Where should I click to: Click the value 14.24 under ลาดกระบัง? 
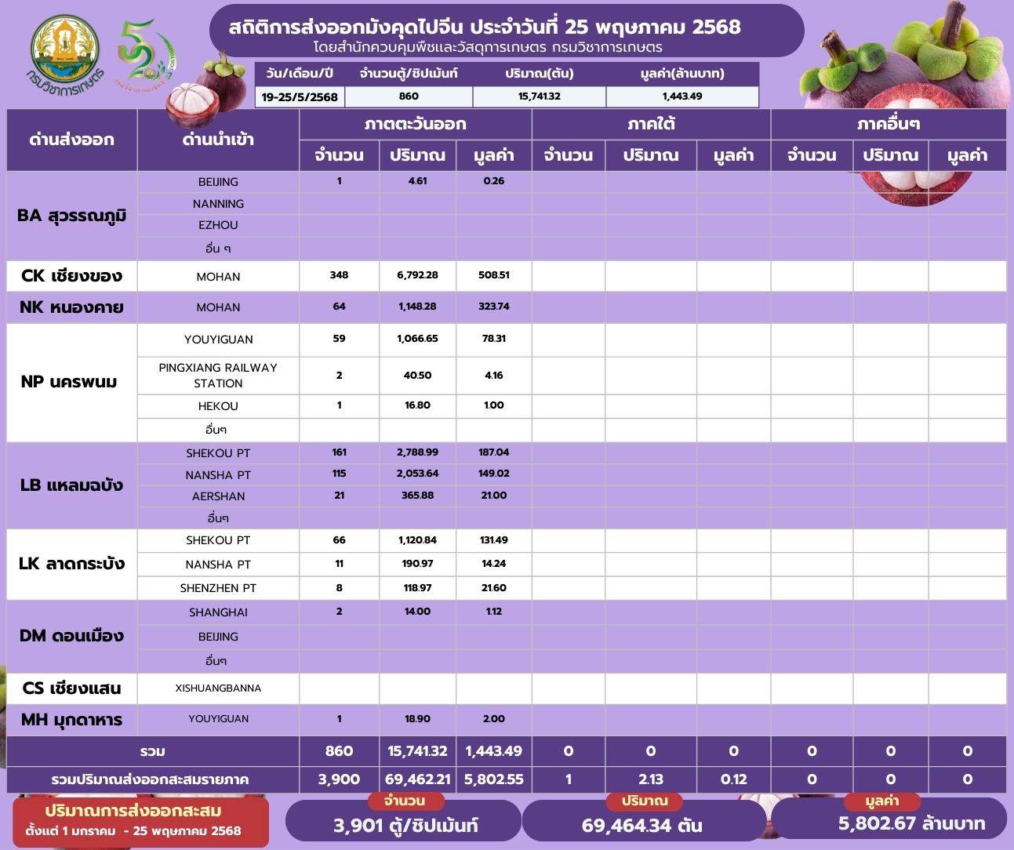[x=494, y=564]
